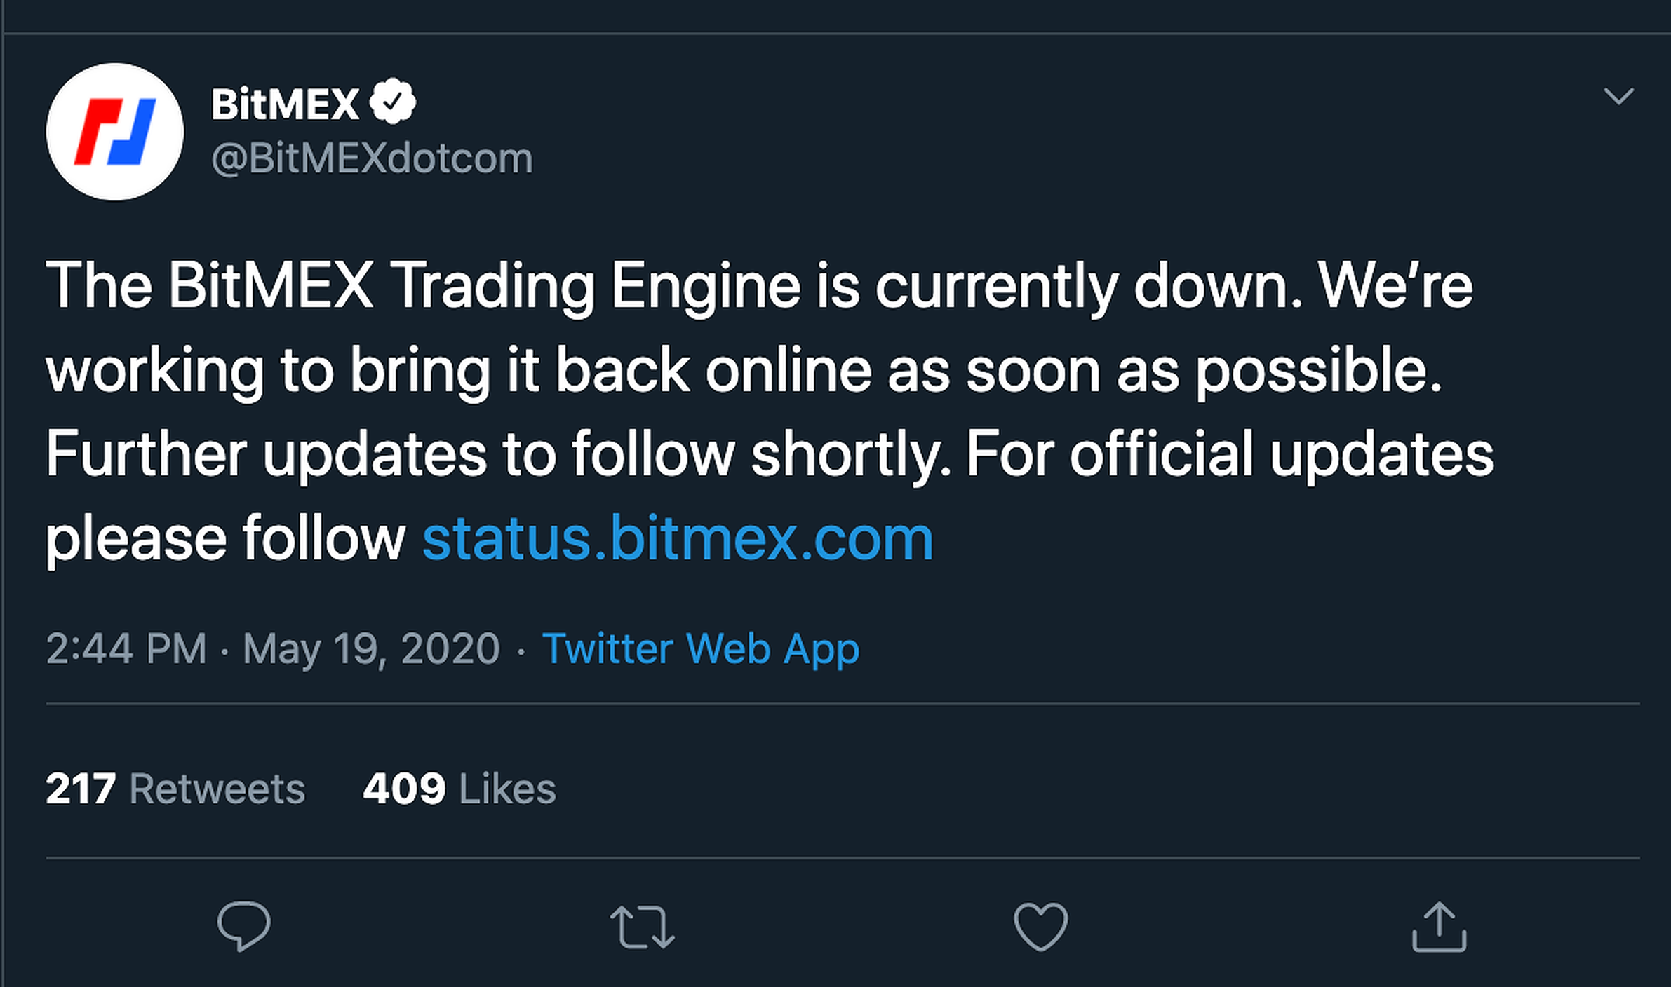View the 217 Retweets list
This screenshot has height=987, width=1671.
click(175, 789)
